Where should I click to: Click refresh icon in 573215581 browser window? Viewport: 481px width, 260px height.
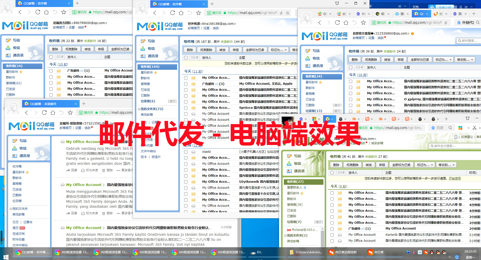(44, 112)
